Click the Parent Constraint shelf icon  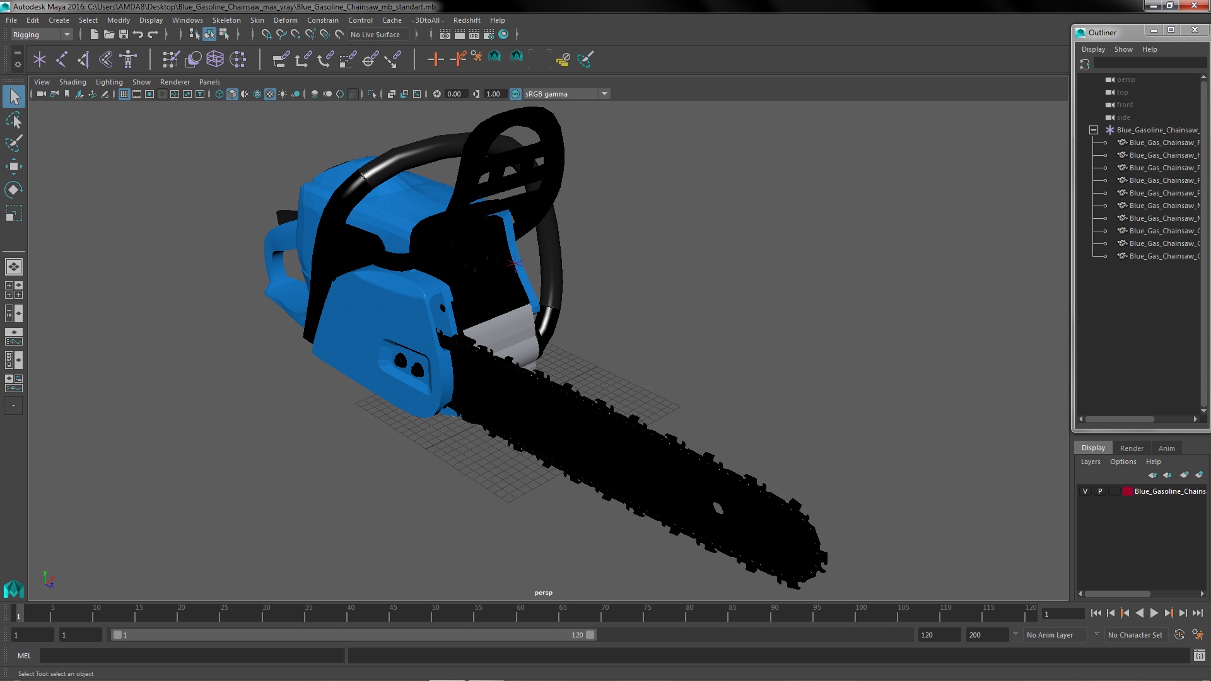[x=281, y=59]
